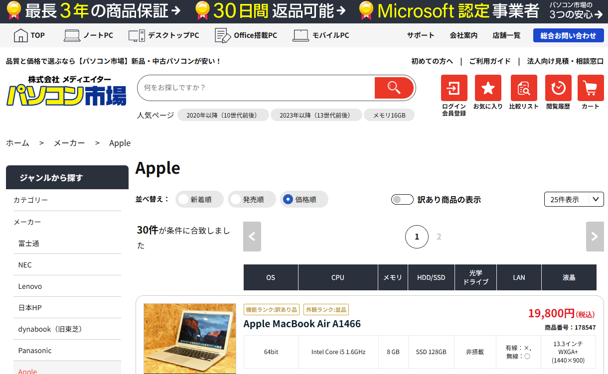Open favorites via the star icon
Screen dimensions: 608x374
pos(488,88)
